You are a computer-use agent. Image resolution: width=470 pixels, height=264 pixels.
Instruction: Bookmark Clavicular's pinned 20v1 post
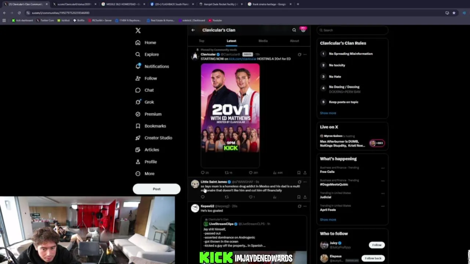pyautogui.click(x=299, y=173)
